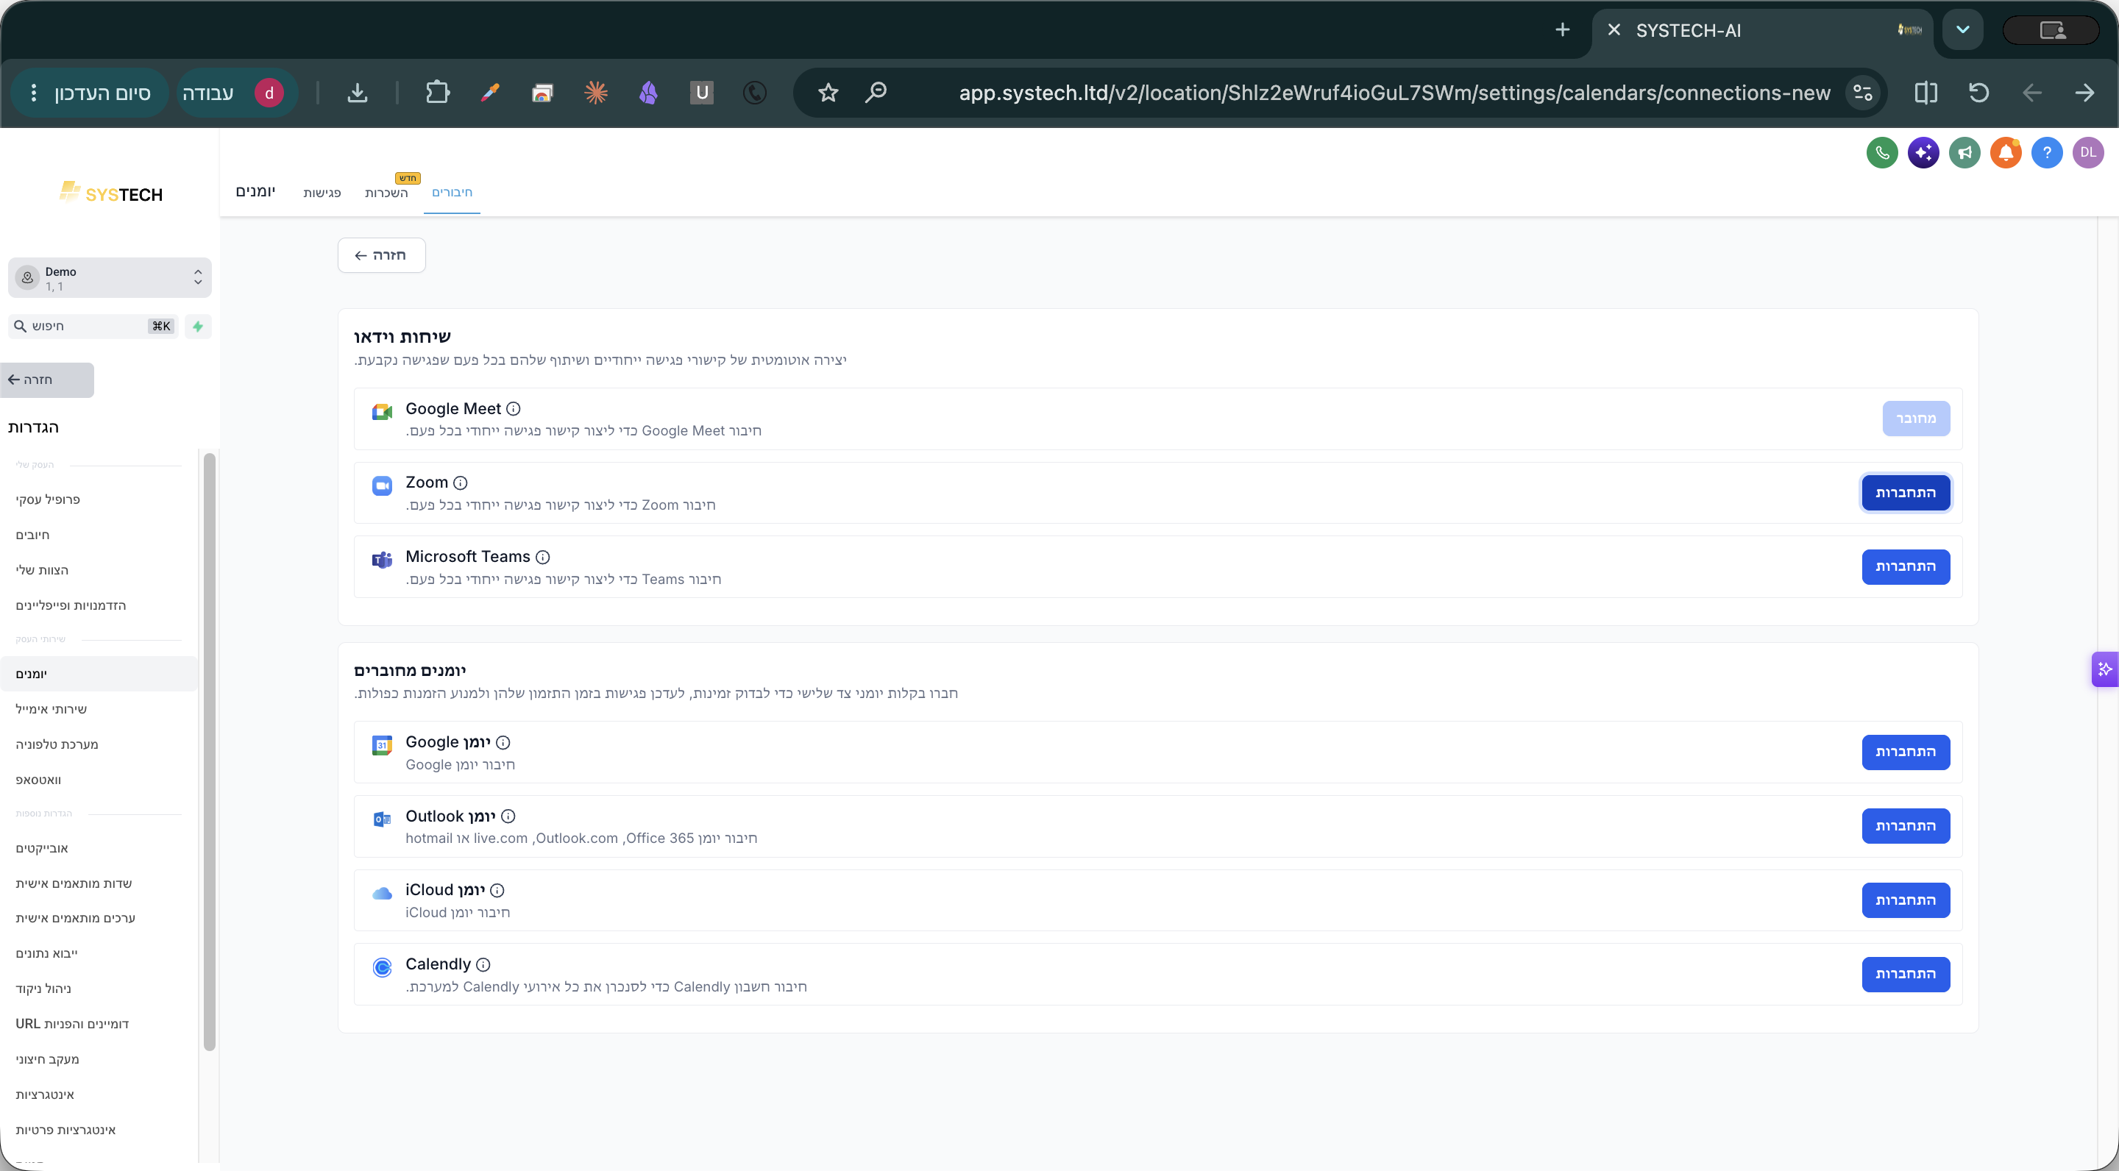Viewport: 2119px width, 1171px height.
Task: Open חיובים in settings sidebar
Action: 32,535
